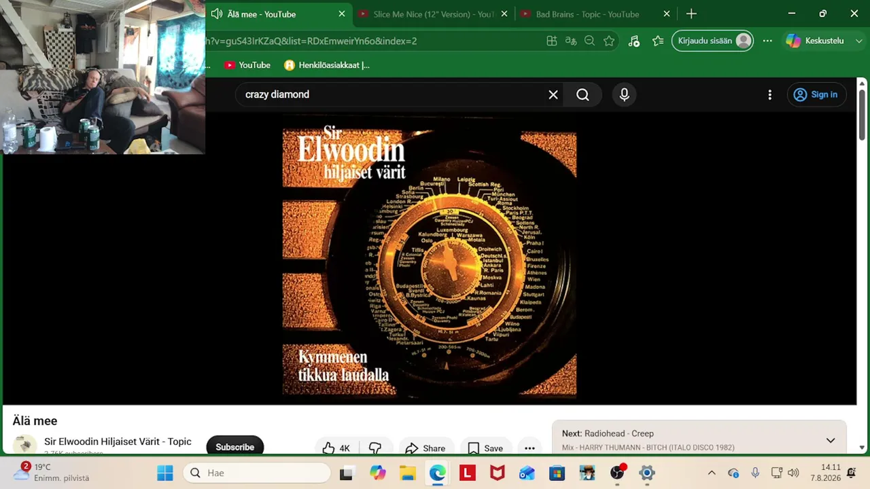Viewport: 870px width, 489px height.
Task: Open the notification bell in system tray
Action: [x=852, y=473]
